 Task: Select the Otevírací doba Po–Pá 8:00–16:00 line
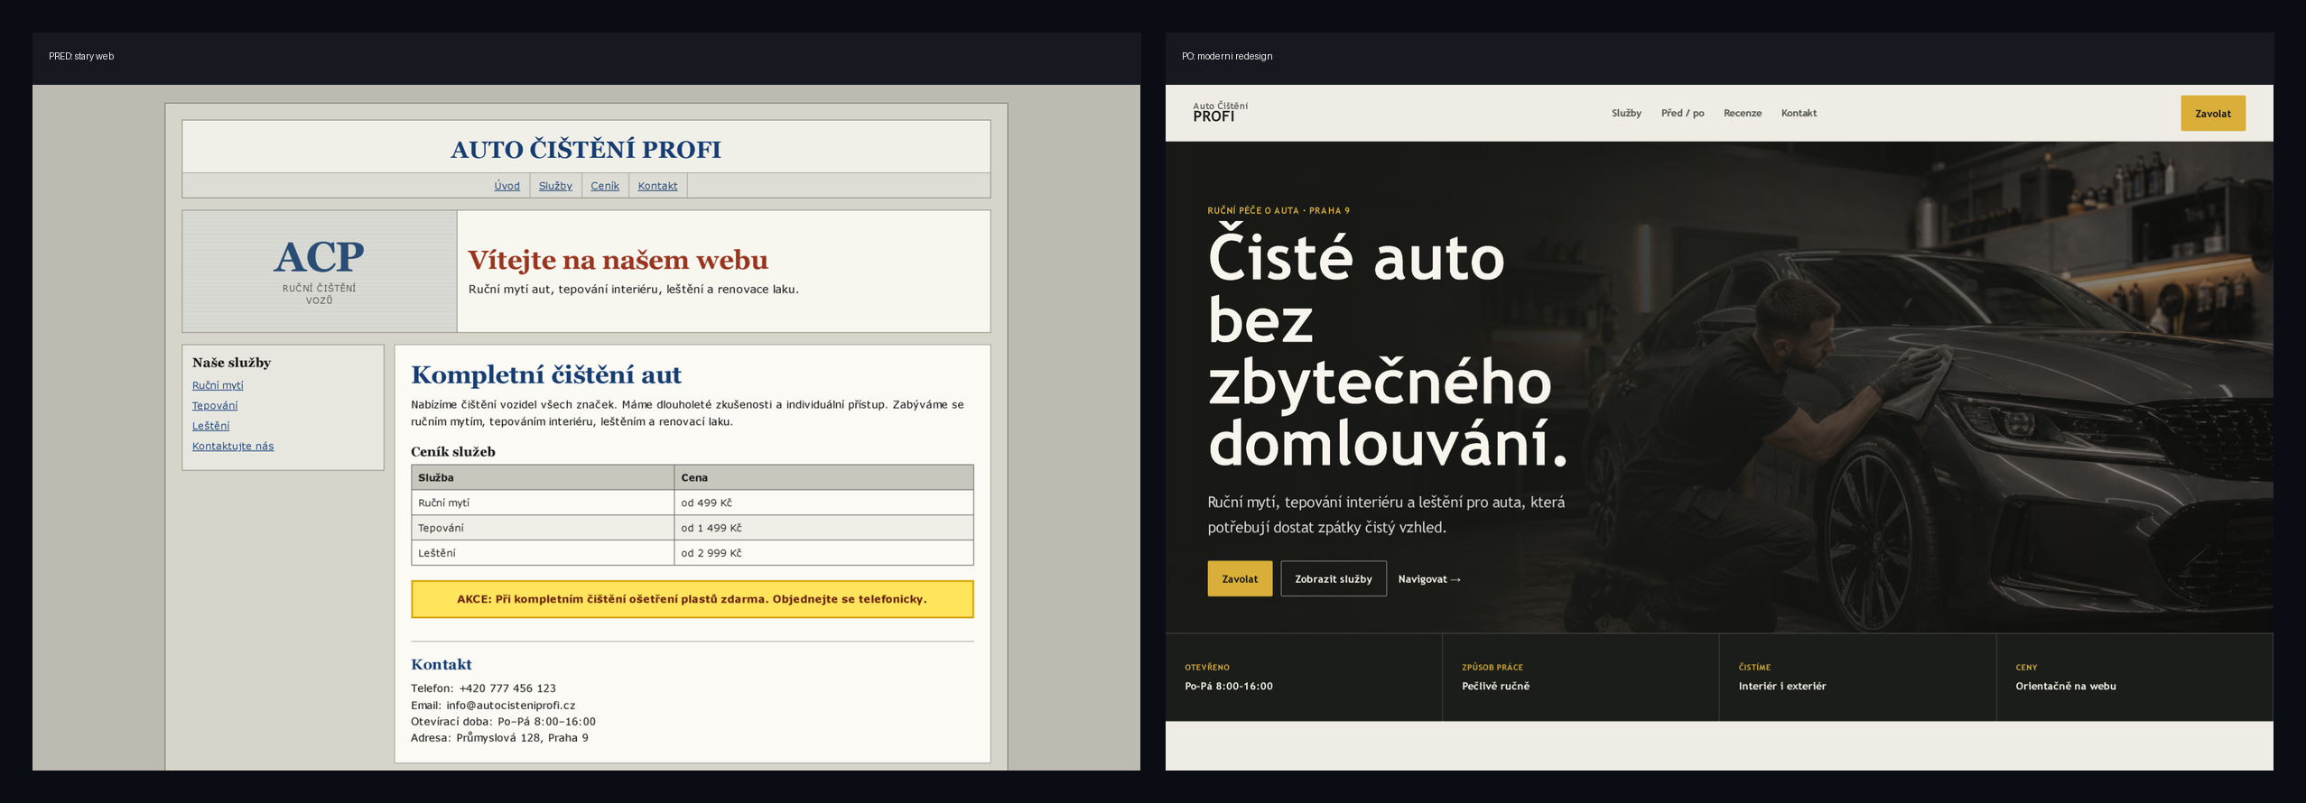tap(503, 722)
